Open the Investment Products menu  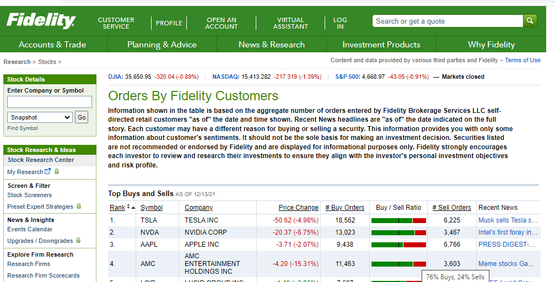381,45
